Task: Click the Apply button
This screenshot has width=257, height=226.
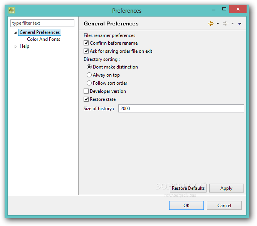Action: [226, 188]
